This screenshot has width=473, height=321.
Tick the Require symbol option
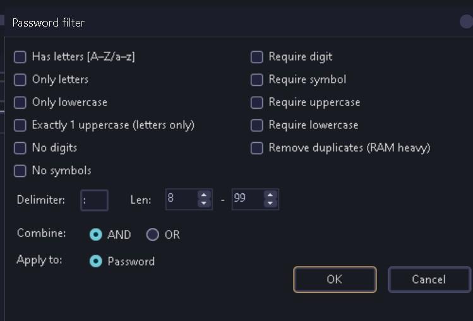pyautogui.click(x=256, y=80)
